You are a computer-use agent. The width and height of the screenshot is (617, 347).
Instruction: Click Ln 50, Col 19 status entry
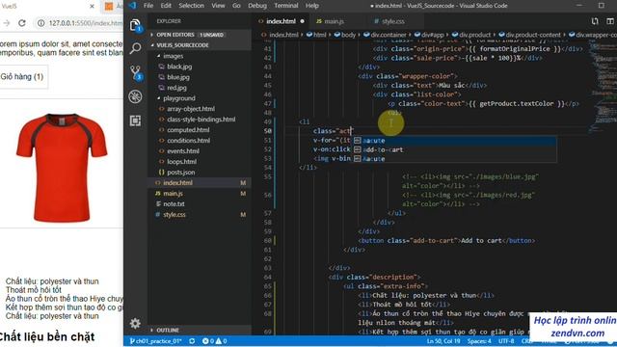(x=443, y=341)
